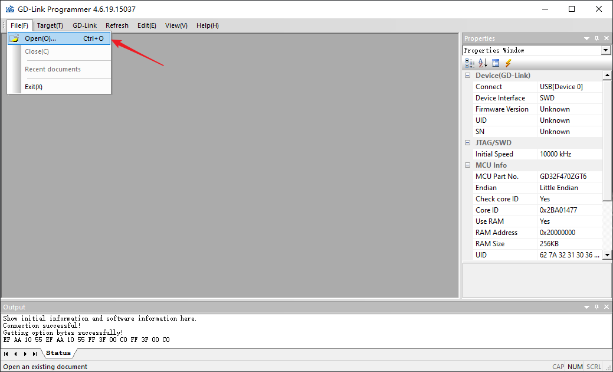613x372 pixels.
Task: Select the Device Interface value SWD
Action: point(547,98)
